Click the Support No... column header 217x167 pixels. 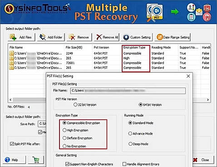(189, 48)
